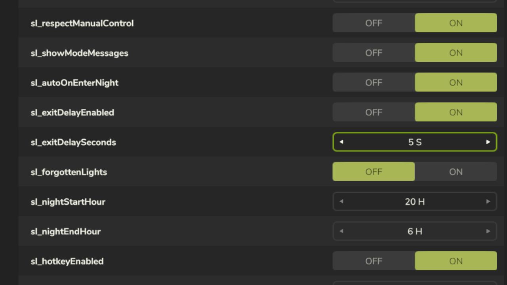Click OFF for sl_forgottenLights
The height and width of the screenshot is (285, 507).
click(374, 172)
